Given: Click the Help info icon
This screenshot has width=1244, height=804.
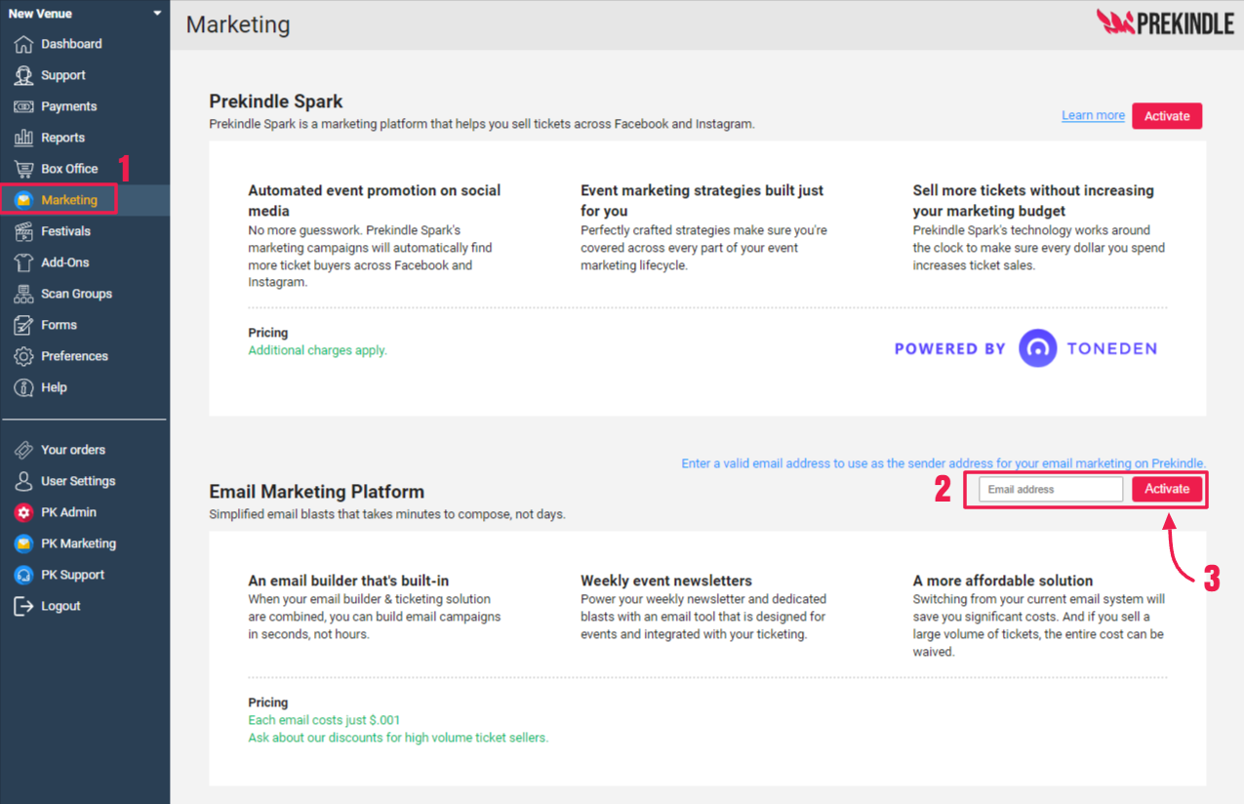Looking at the screenshot, I should [x=23, y=387].
